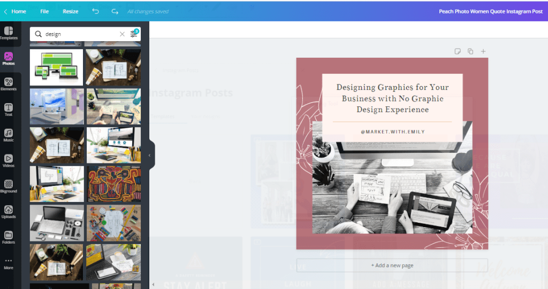Viewport: 548px width, 289px height.
Task: Click the design search input field
Action: pos(80,34)
